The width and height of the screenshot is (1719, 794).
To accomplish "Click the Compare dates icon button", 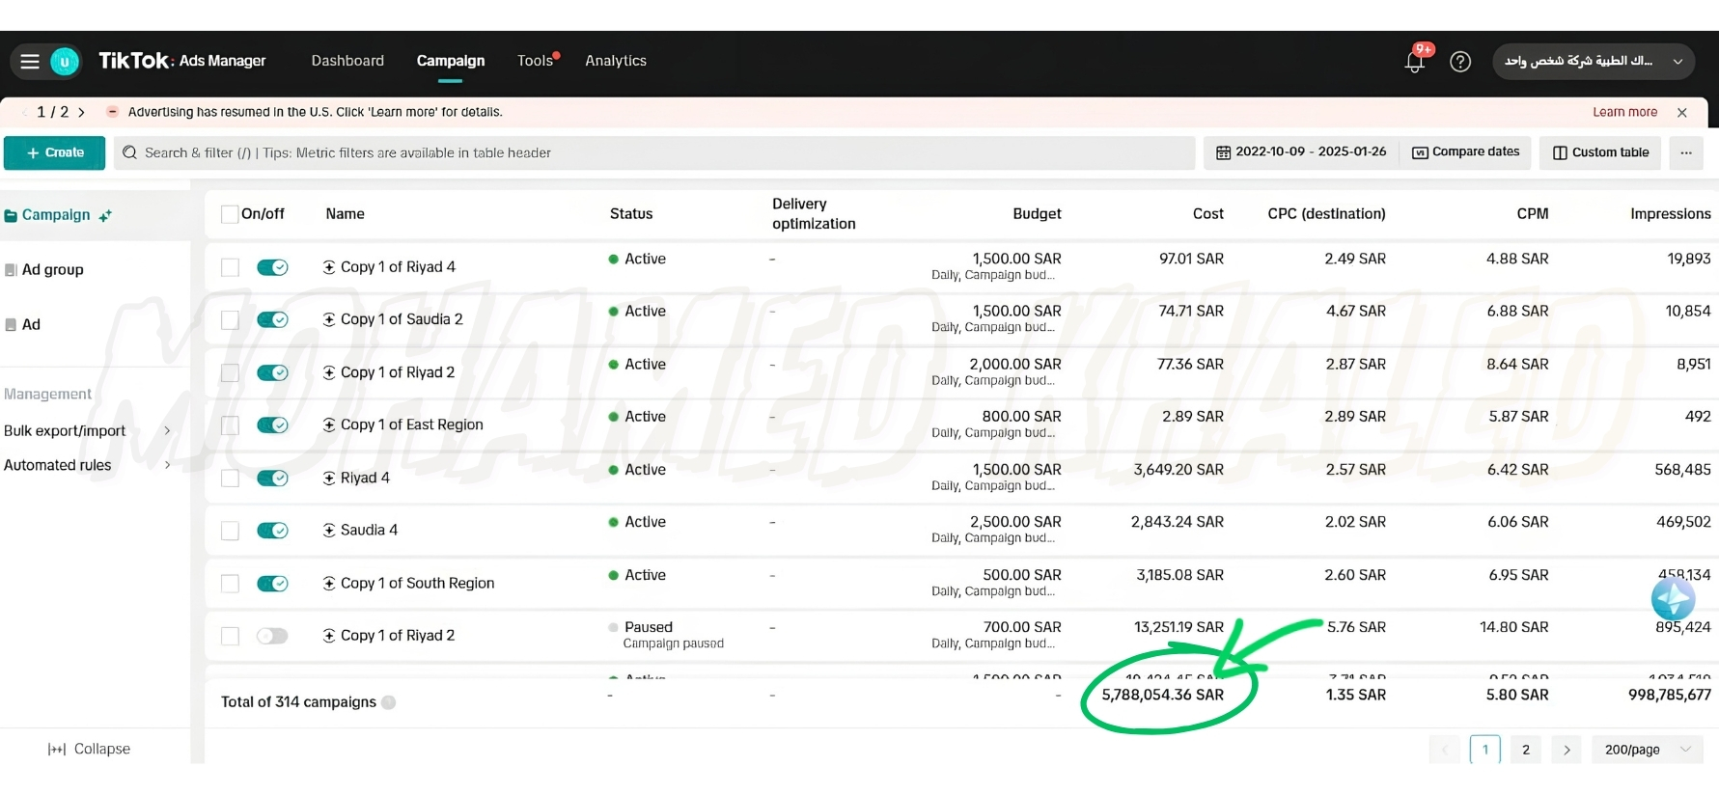I will click(x=1466, y=152).
